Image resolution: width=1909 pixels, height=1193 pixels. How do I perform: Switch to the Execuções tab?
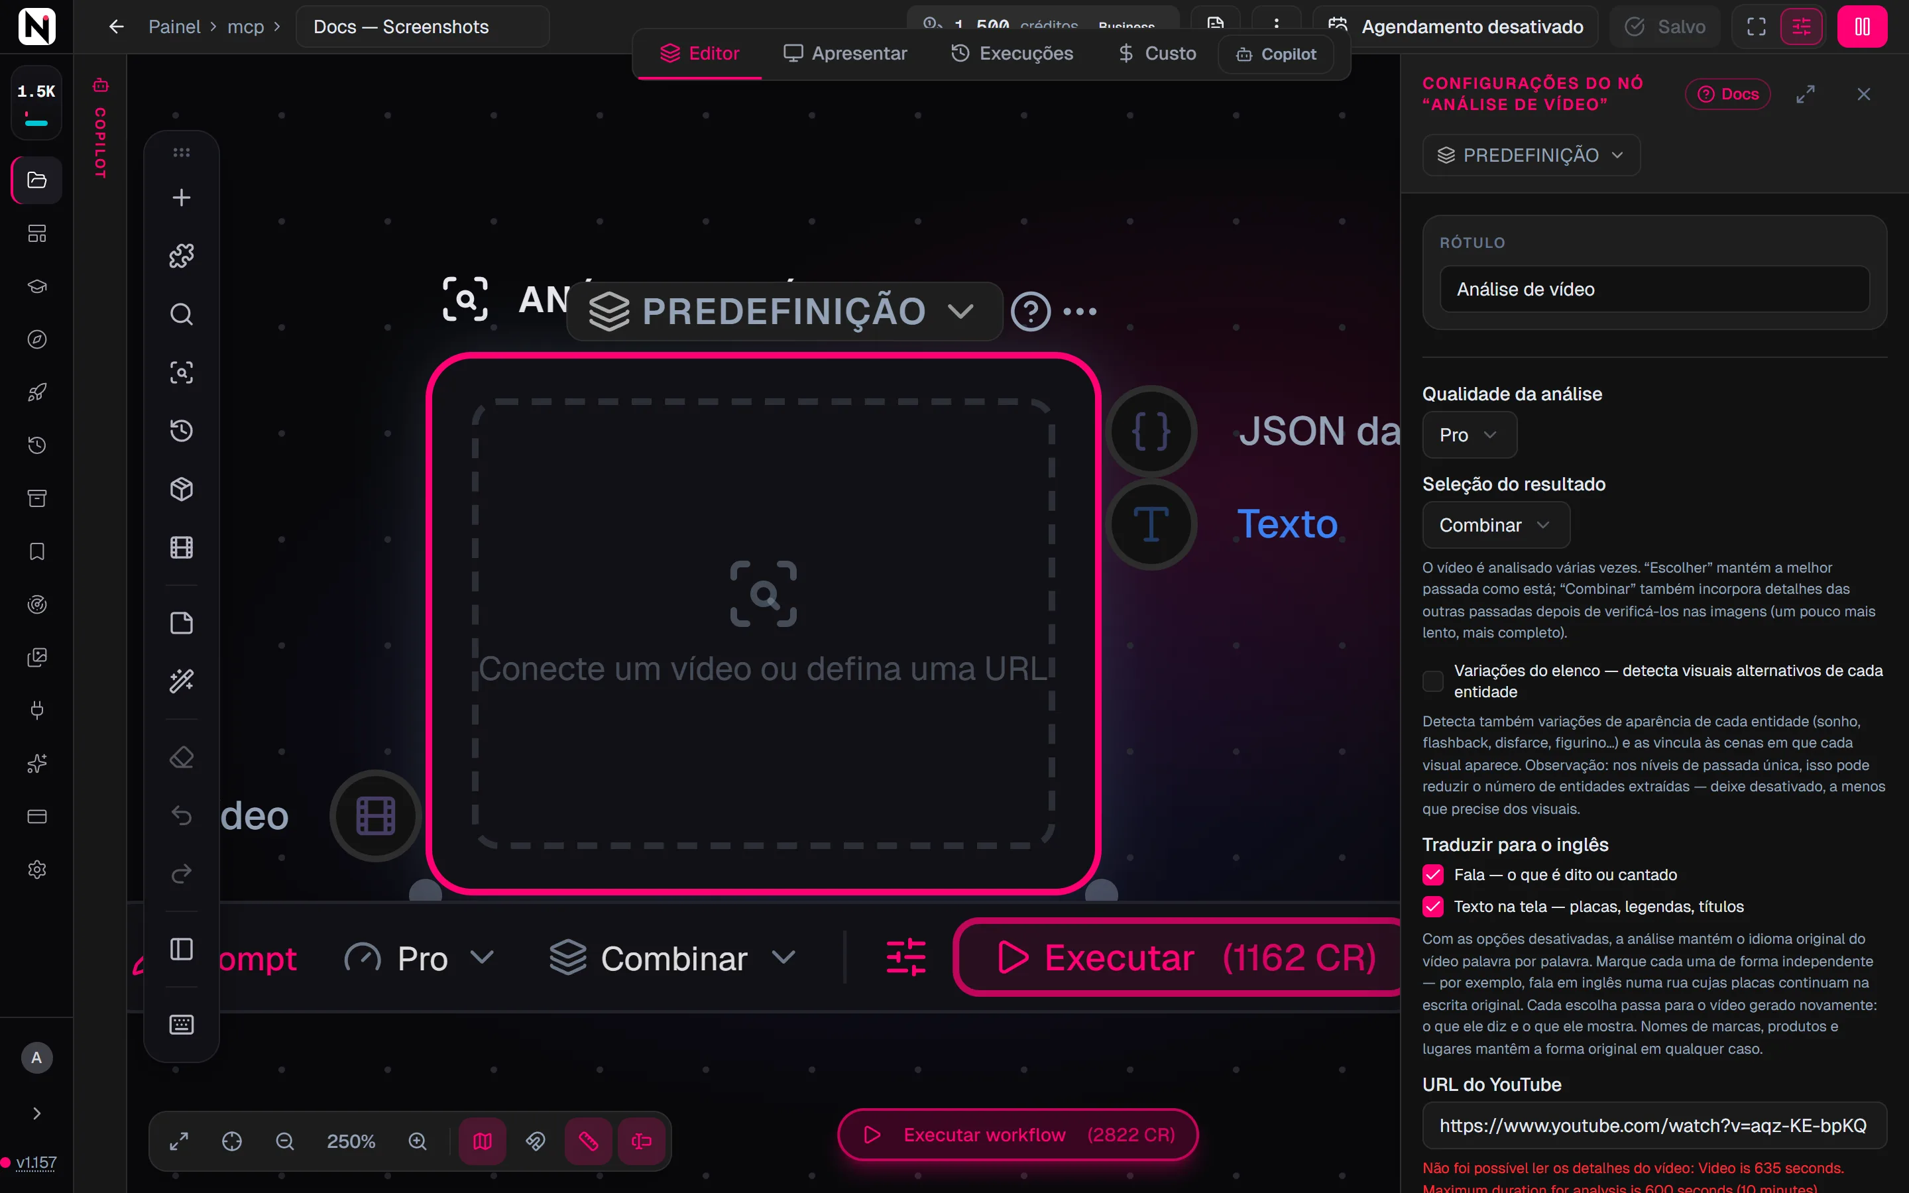click(x=1012, y=54)
